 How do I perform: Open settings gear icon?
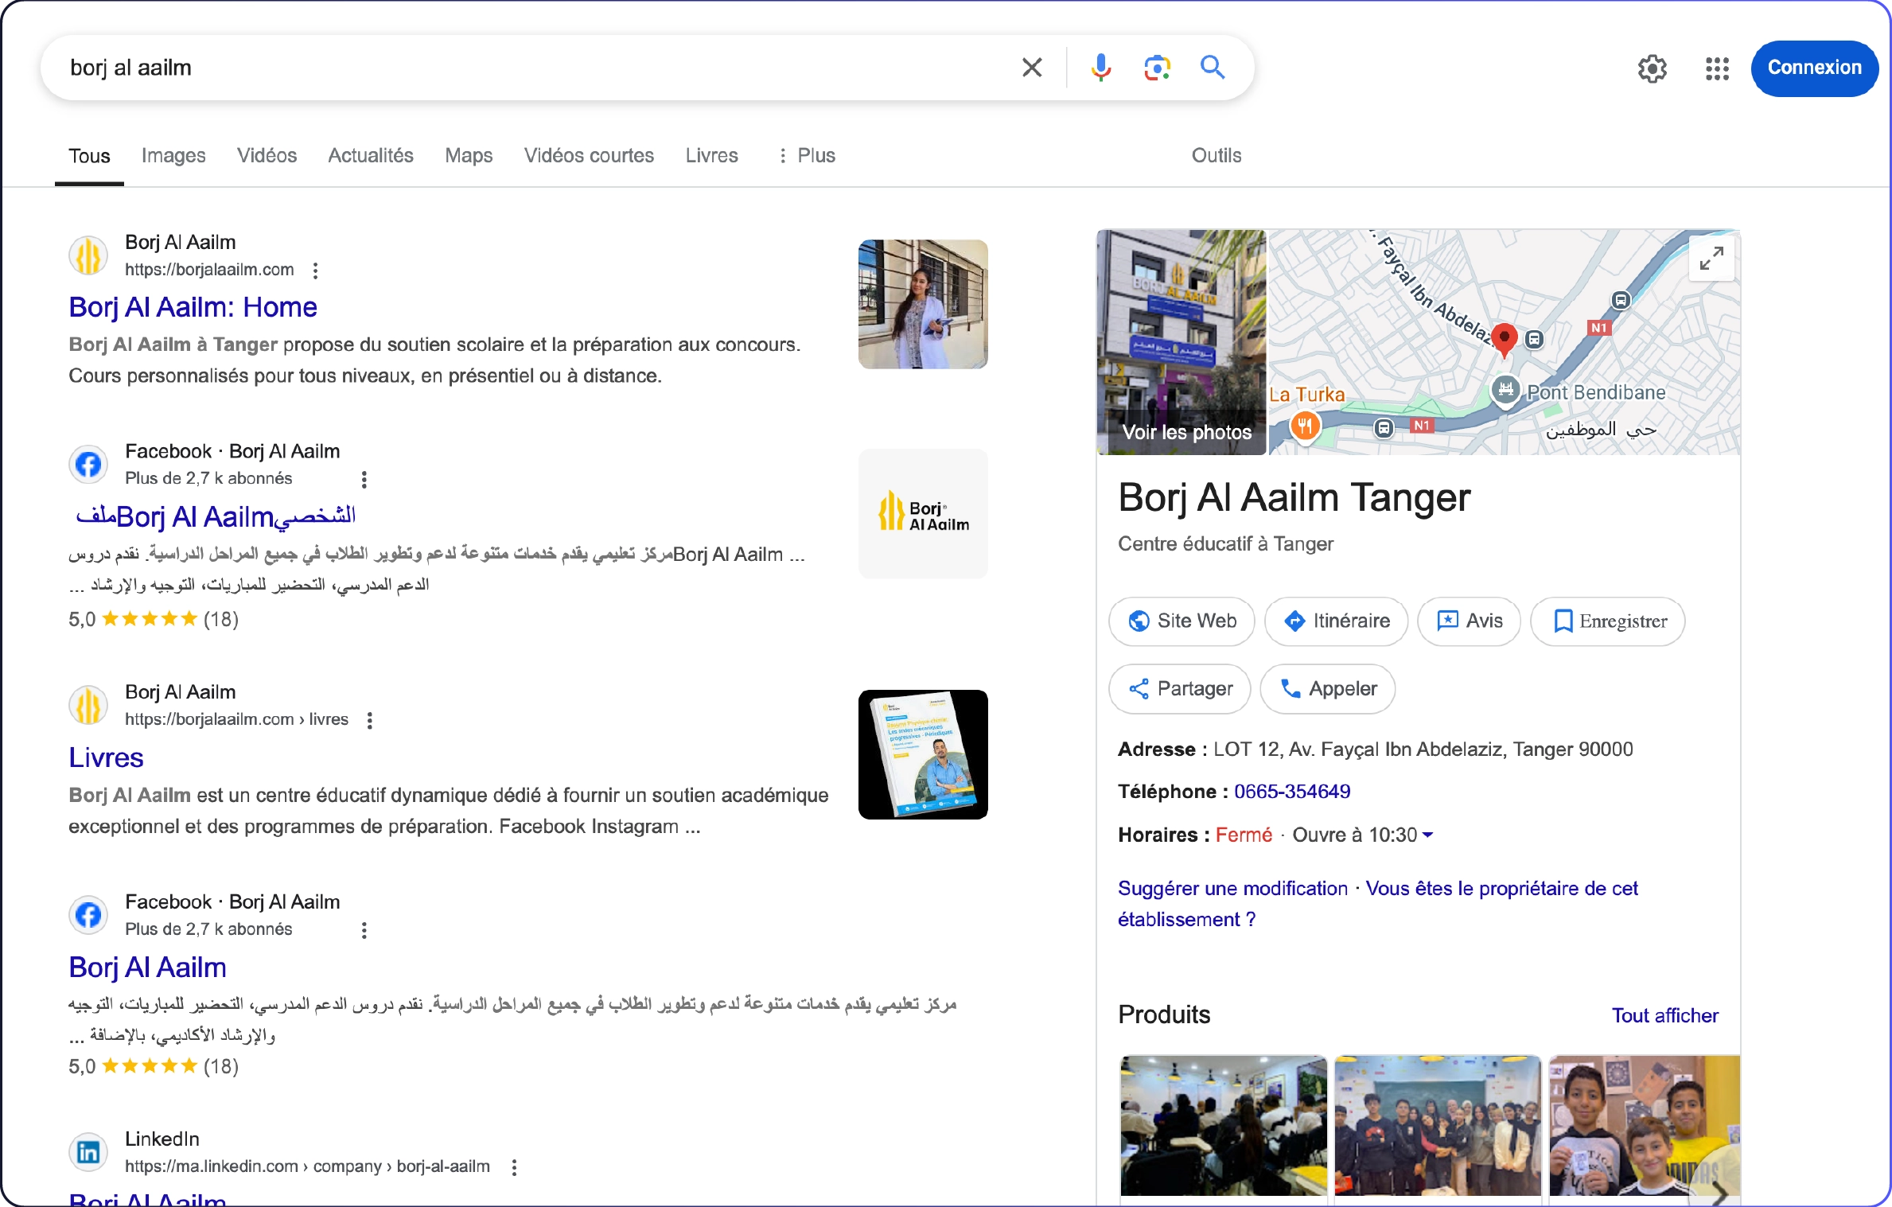pyautogui.click(x=1652, y=68)
